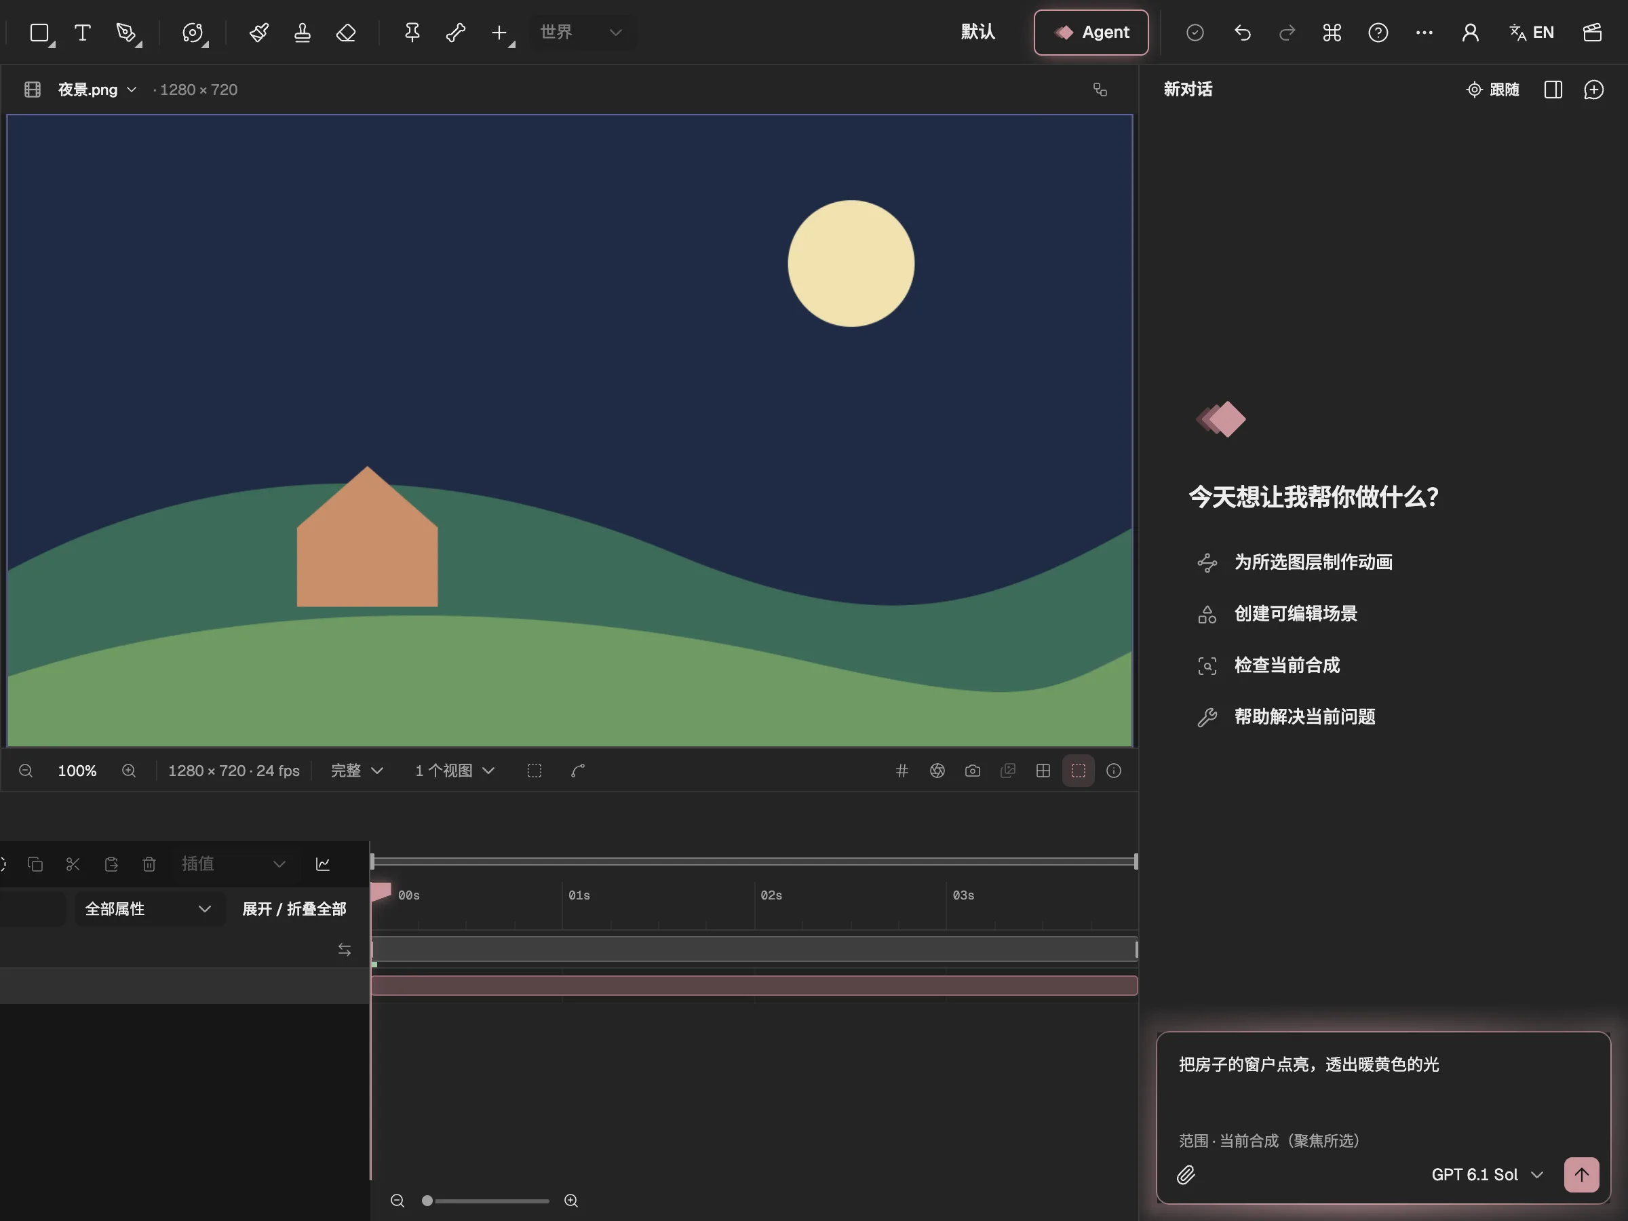Screen dimensions: 1628x1221
Task: Open the 世界 coordinate space dropdown
Action: point(581,33)
